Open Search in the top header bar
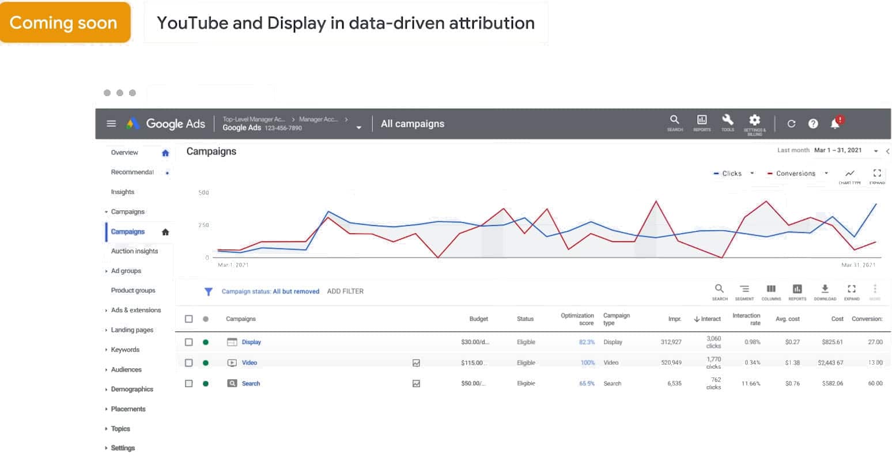The width and height of the screenshot is (892, 465). coord(675,123)
